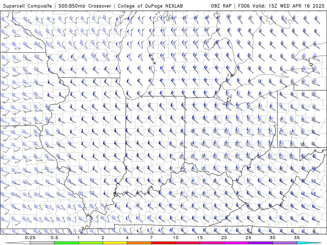Viewport: 327px width, 245px height.
Task: Click the legend value 20
Action: (224, 238)
